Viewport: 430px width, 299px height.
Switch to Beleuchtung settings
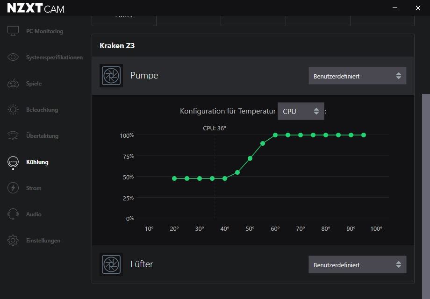point(42,110)
